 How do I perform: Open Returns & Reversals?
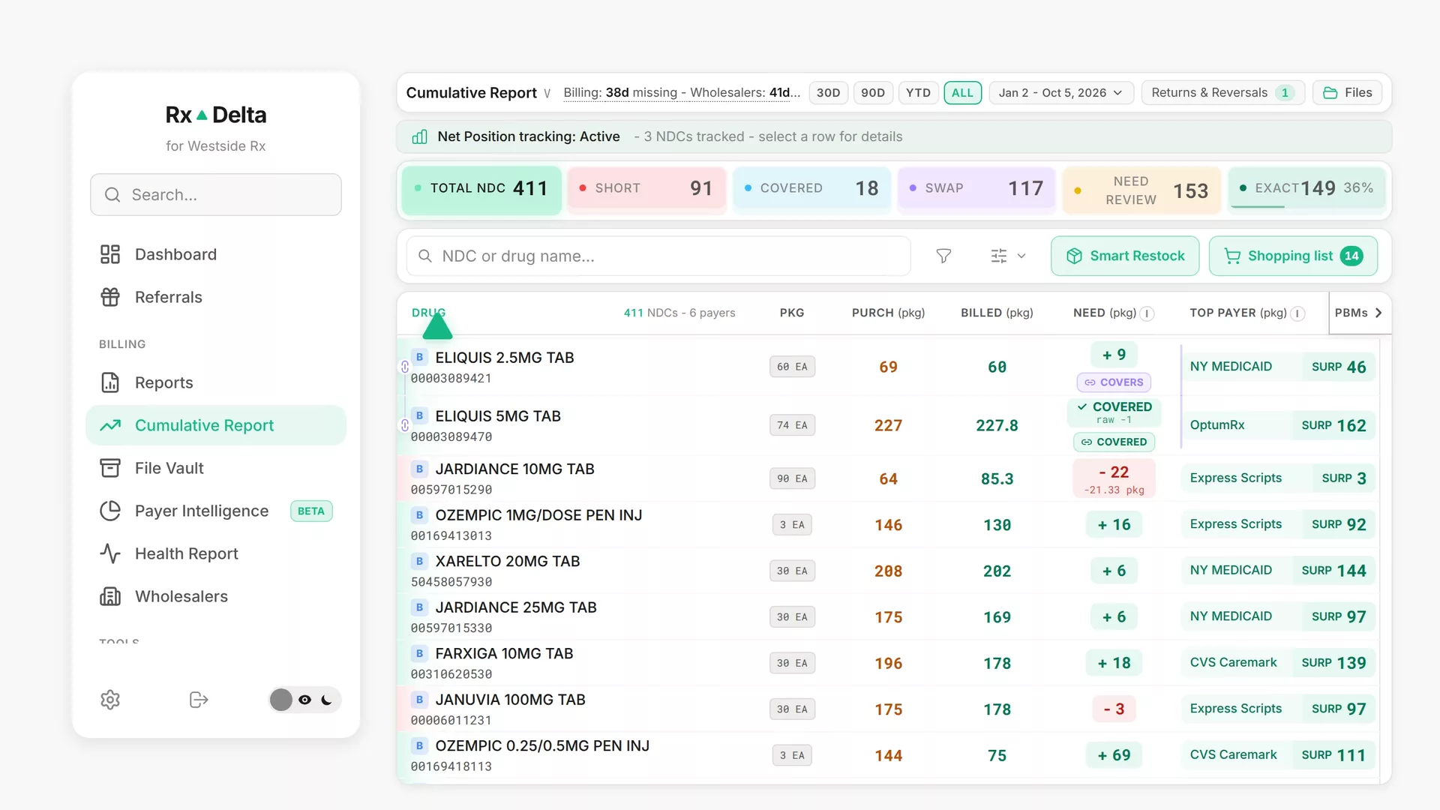click(x=1223, y=93)
